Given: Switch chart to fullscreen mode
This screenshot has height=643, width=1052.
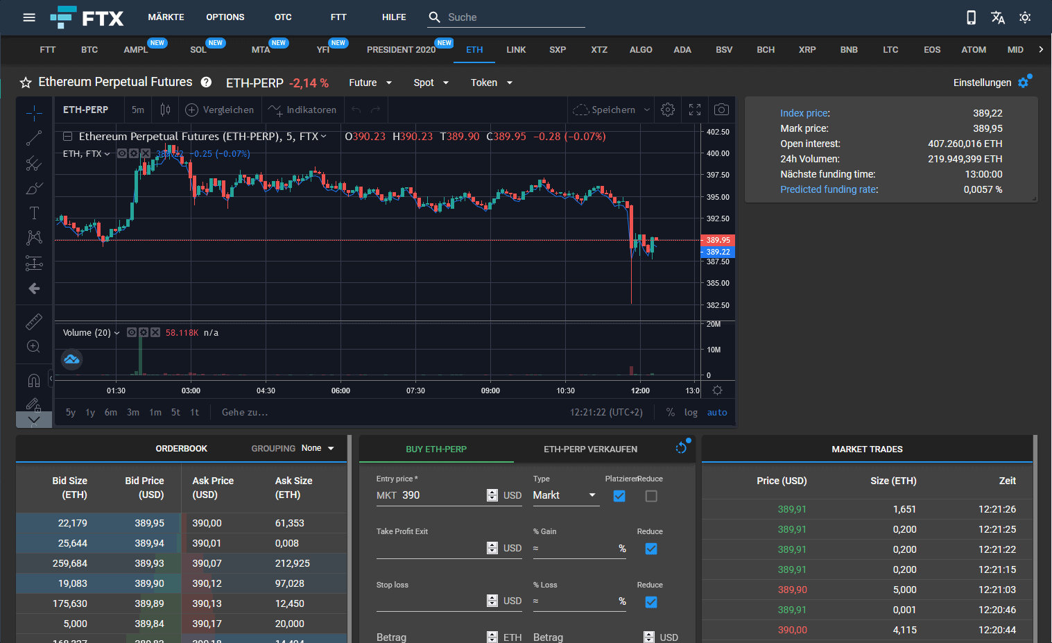Looking at the screenshot, I should click(695, 110).
